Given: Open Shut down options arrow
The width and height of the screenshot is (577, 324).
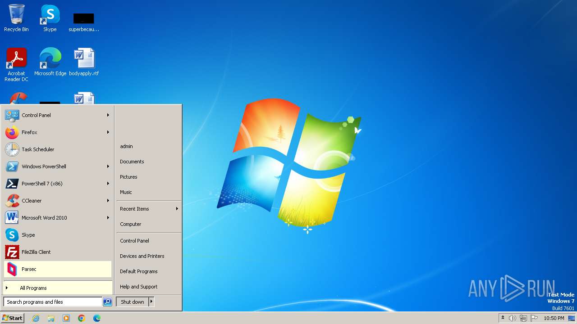Looking at the screenshot, I should point(151,302).
